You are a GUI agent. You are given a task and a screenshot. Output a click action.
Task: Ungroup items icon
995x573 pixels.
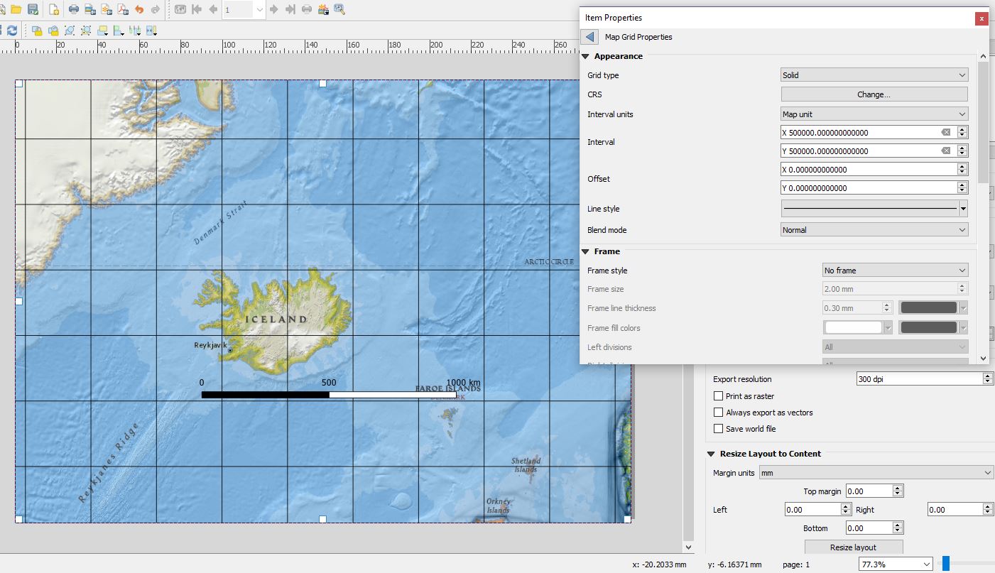(86, 31)
